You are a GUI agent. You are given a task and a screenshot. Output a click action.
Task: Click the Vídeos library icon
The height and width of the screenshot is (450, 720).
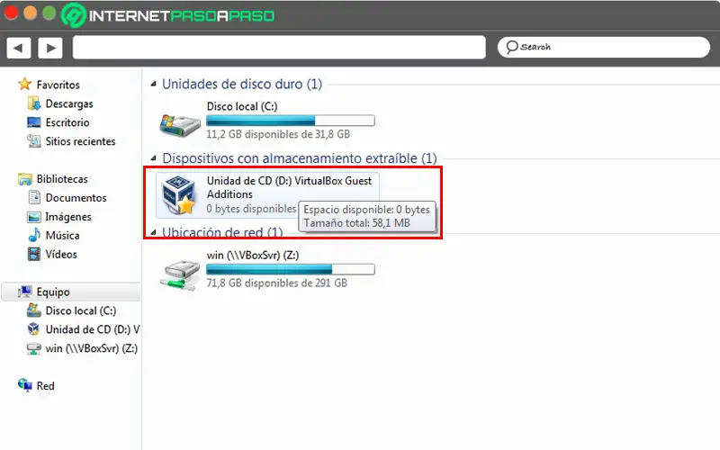pyautogui.click(x=34, y=255)
